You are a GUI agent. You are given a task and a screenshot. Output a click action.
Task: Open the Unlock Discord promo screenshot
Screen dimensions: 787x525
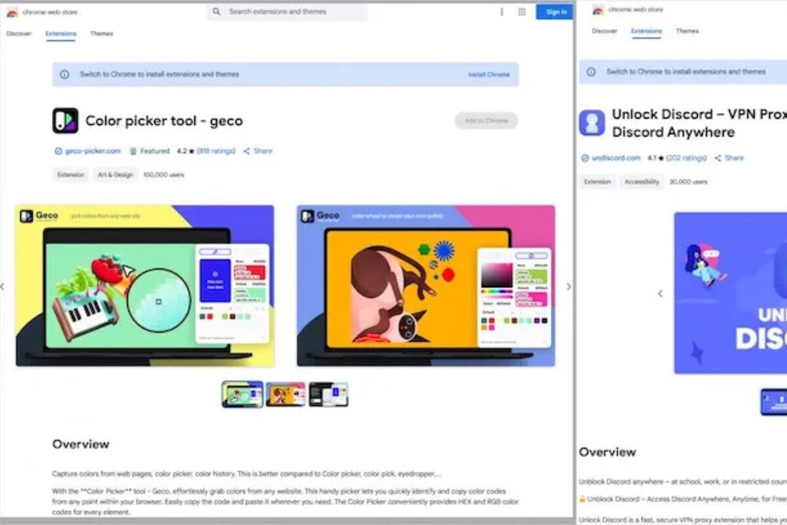pos(731,293)
